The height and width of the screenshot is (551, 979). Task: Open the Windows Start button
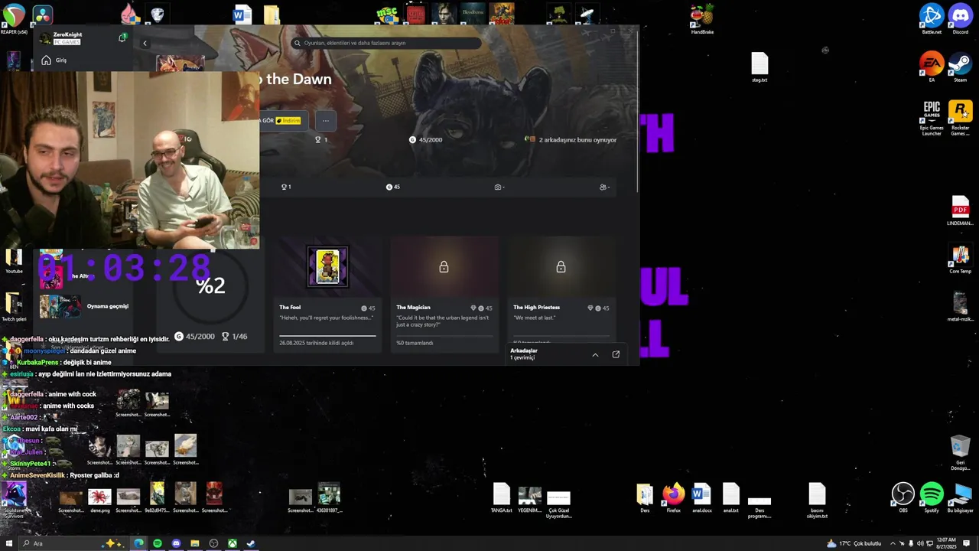point(9,543)
